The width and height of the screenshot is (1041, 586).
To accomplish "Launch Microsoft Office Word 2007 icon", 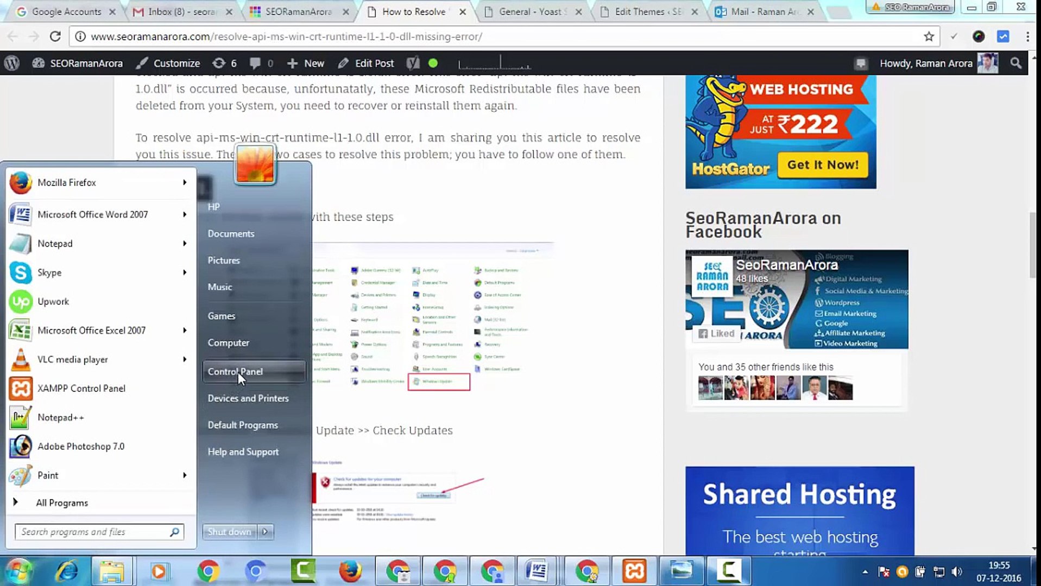I will (21, 214).
